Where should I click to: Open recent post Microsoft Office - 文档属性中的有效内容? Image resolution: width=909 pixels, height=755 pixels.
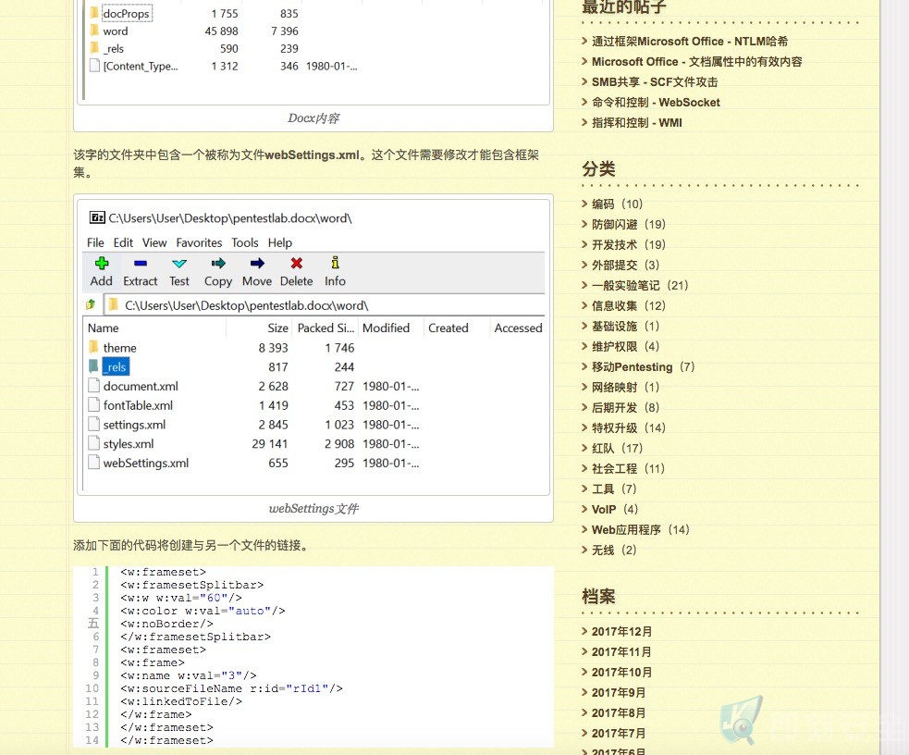697,61
